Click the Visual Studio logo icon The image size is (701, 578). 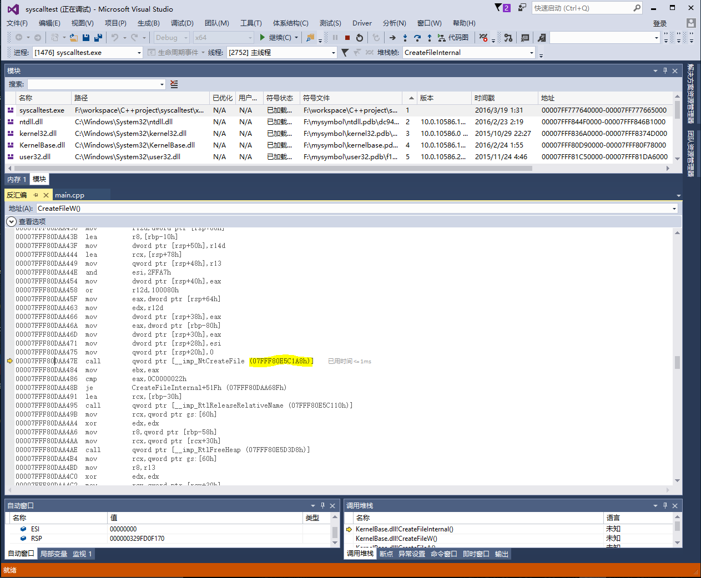pyautogui.click(x=13, y=9)
